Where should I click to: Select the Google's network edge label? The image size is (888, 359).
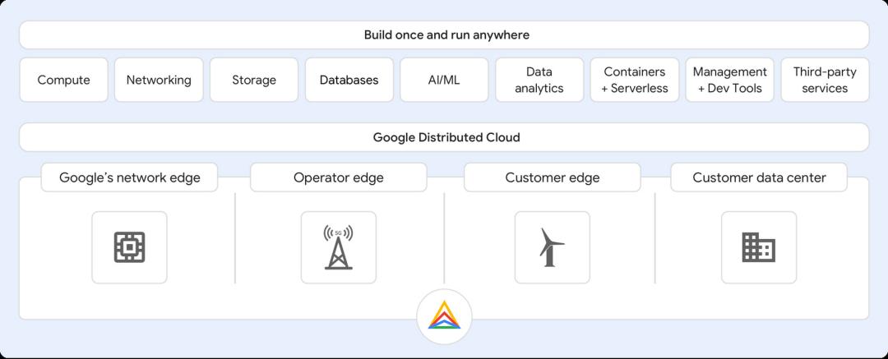tap(130, 177)
